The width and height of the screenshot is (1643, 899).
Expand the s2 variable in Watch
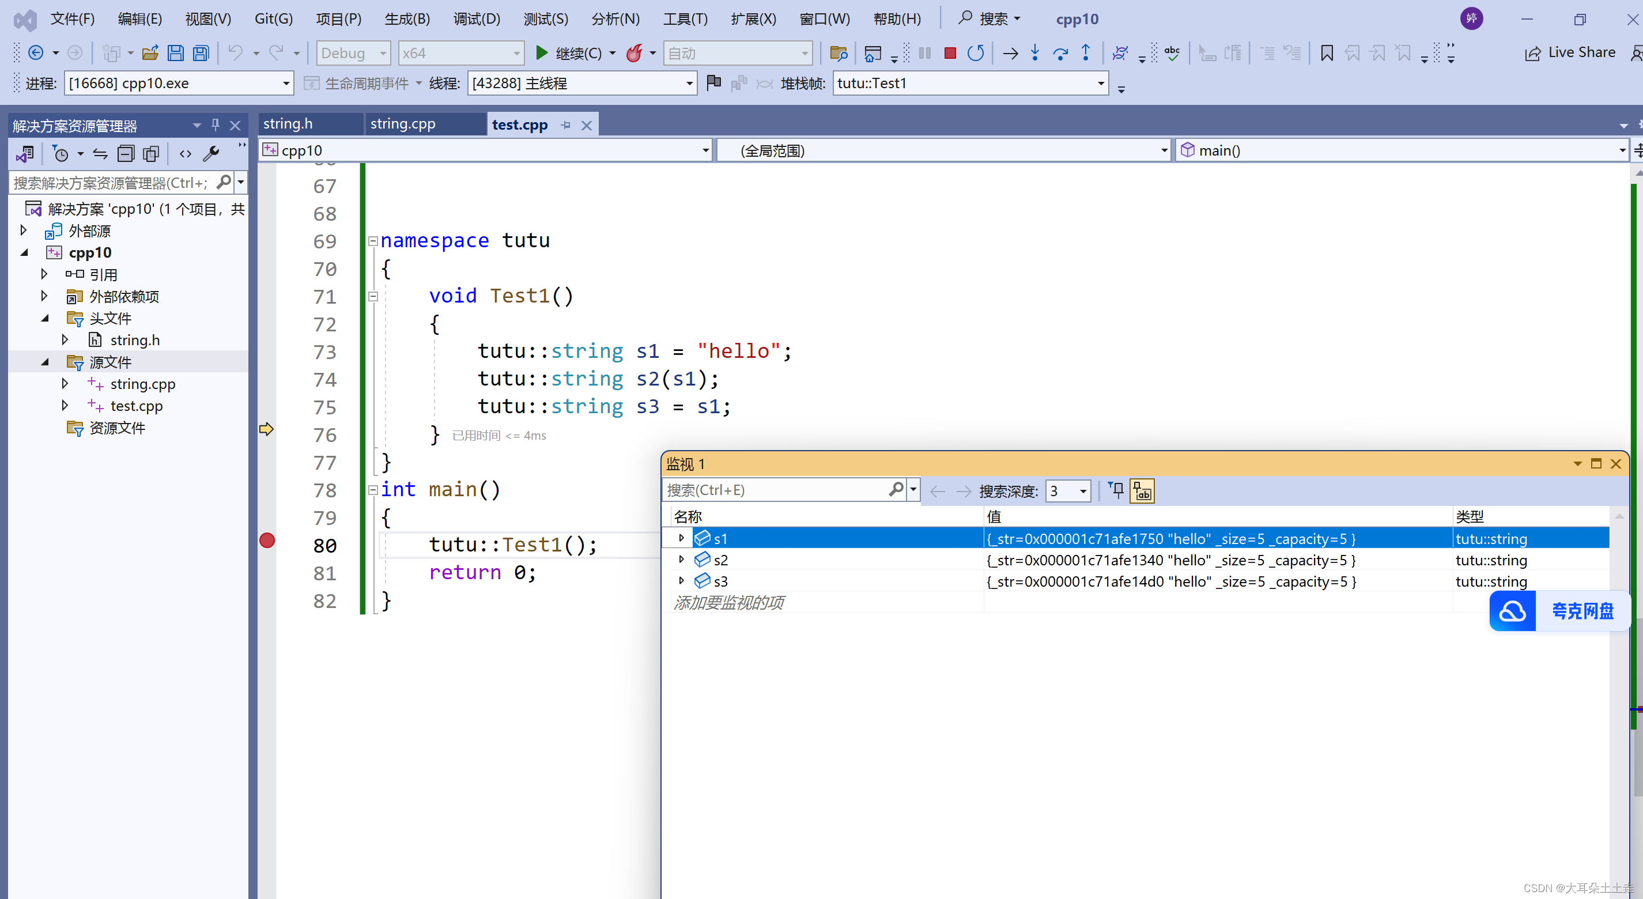[x=681, y=560]
